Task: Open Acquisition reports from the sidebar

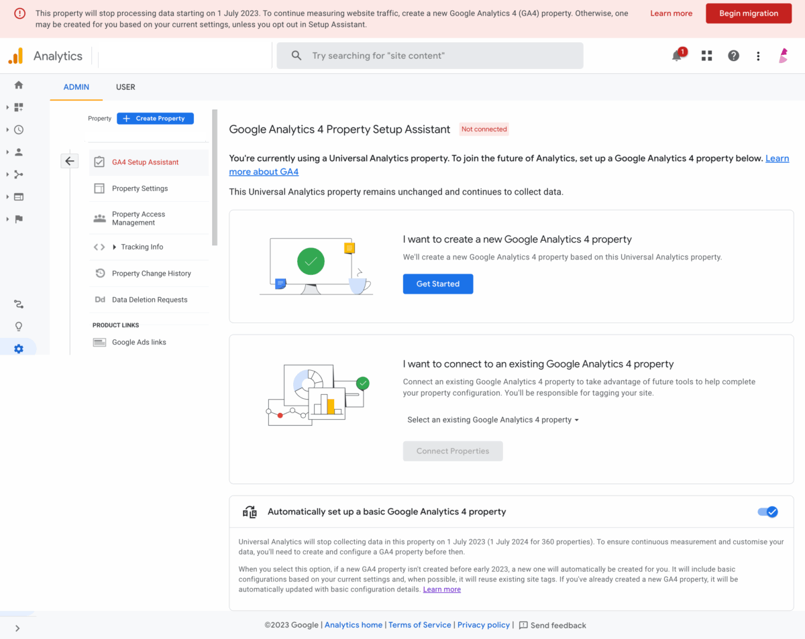Action: point(18,174)
